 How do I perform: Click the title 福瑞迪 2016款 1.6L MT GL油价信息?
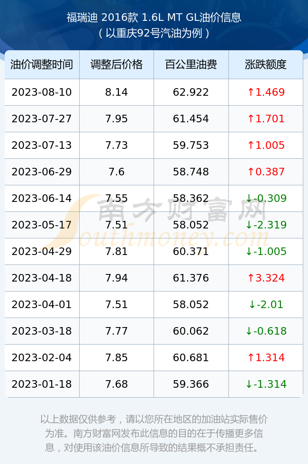click(154, 17)
